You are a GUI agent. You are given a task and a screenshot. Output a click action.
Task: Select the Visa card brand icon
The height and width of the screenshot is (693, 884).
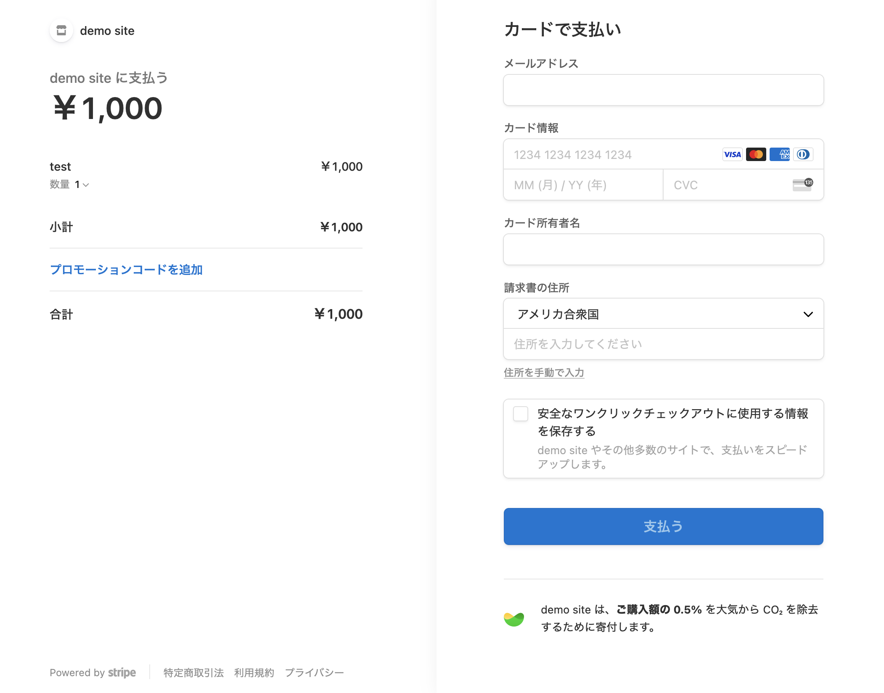click(x=733, y=154)
